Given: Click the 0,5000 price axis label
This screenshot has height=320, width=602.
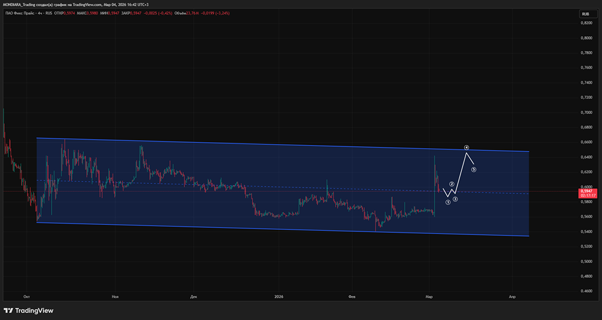Looking at the screenshot, I should (x=586, y=261).
